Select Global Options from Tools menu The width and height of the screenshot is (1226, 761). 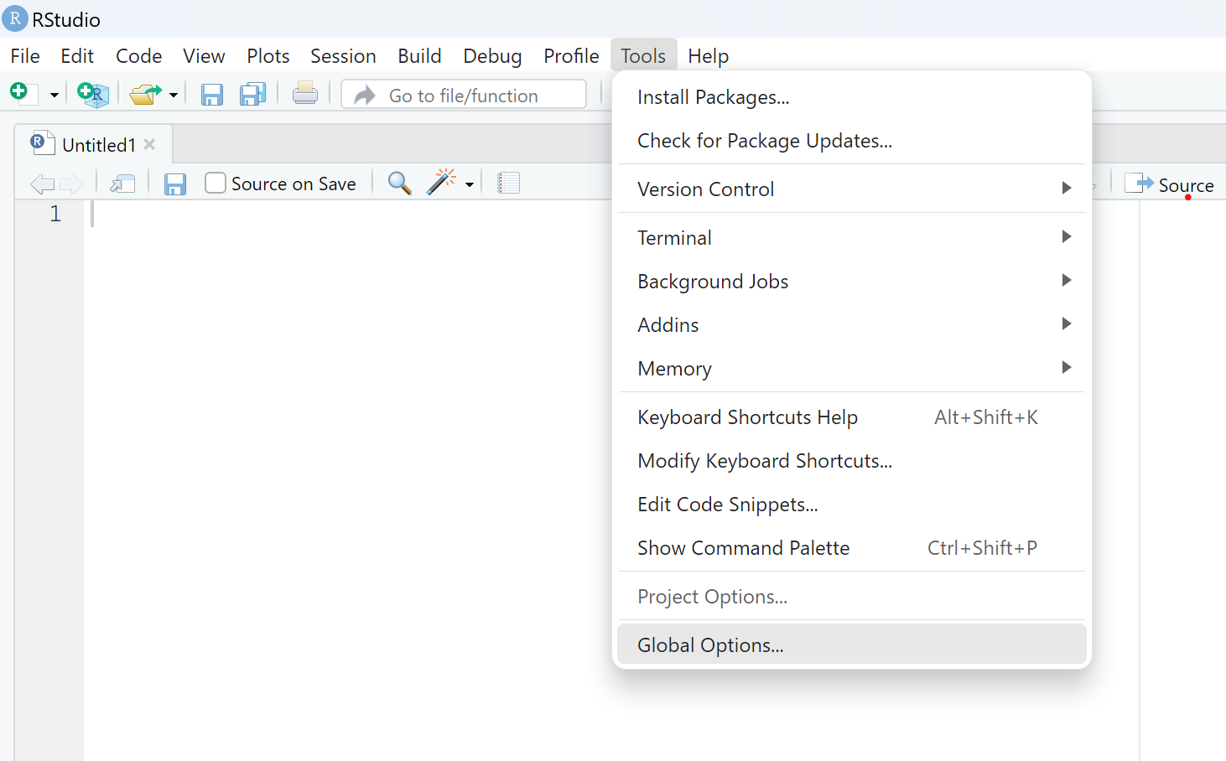[x=710, y=645]
